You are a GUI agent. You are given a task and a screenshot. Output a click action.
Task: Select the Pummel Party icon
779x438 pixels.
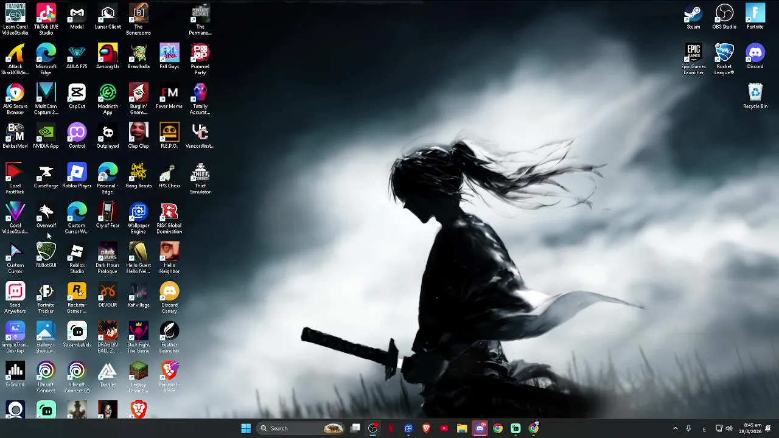[200, 59]
